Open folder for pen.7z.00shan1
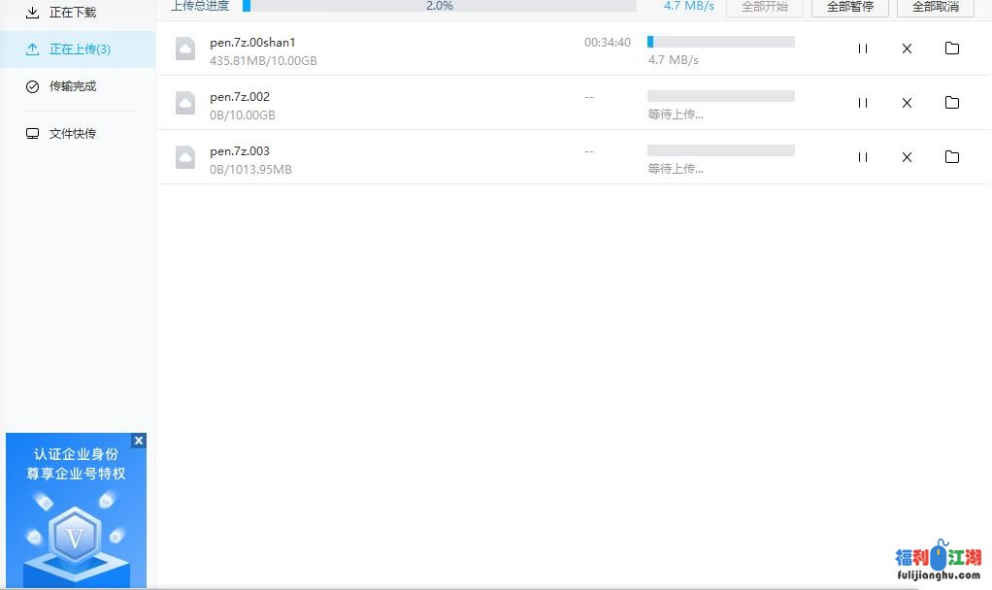Screen dimensions: 992x590 (951, 49)
